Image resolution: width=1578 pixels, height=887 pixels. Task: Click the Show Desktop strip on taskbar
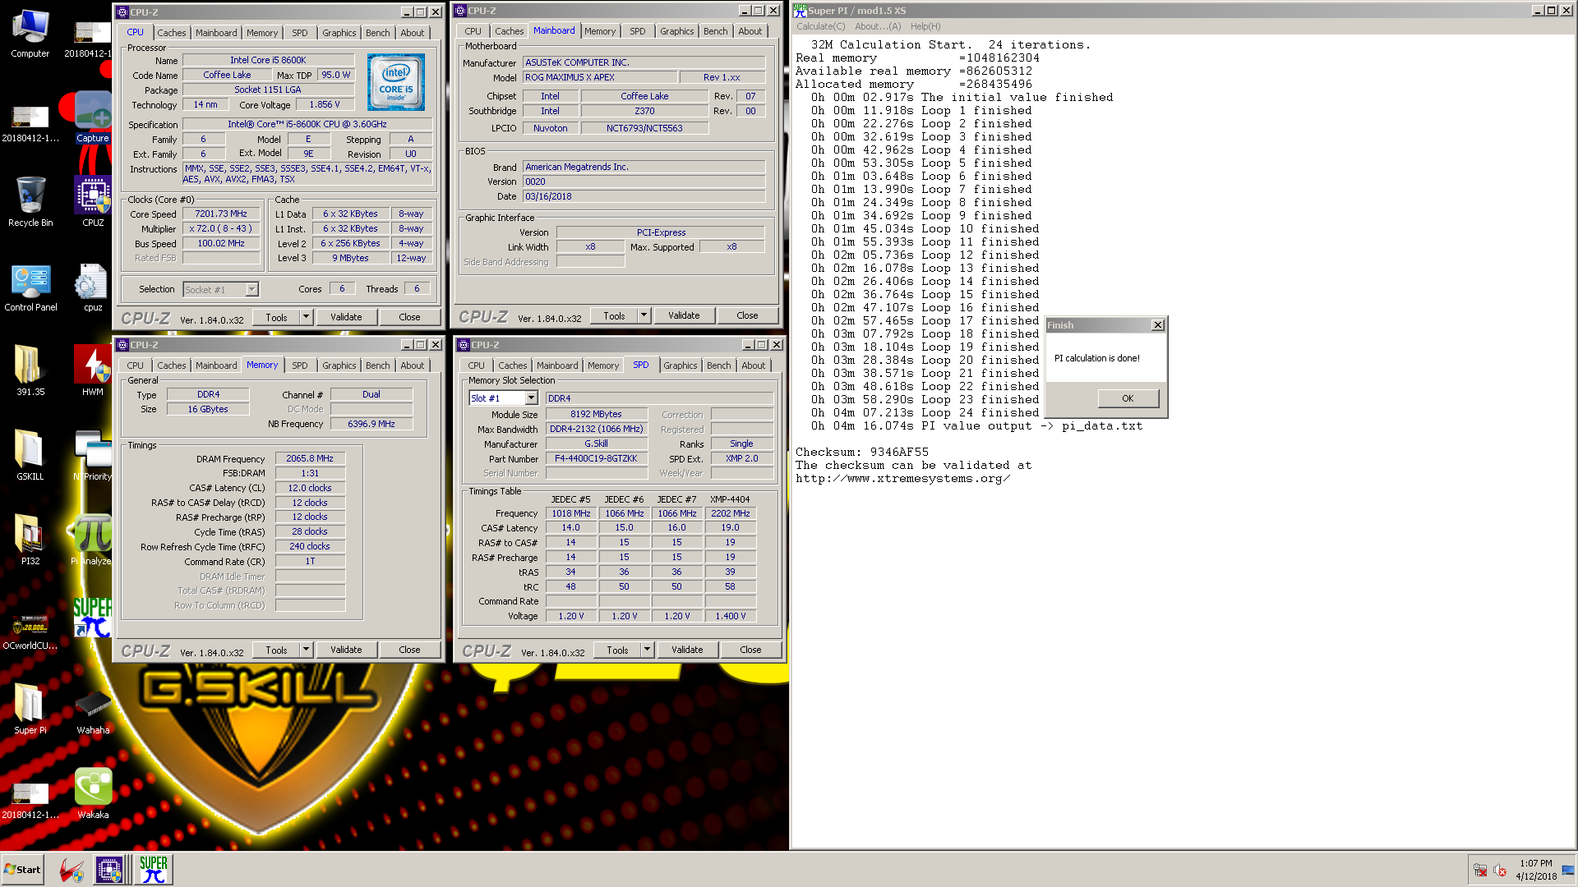coord(1569,870)
